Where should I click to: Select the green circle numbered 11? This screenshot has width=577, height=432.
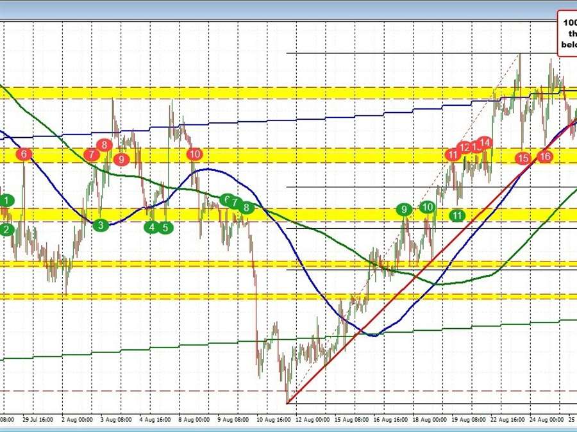click(456, 215)
